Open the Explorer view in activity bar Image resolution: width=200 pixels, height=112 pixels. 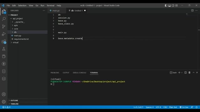4,12
